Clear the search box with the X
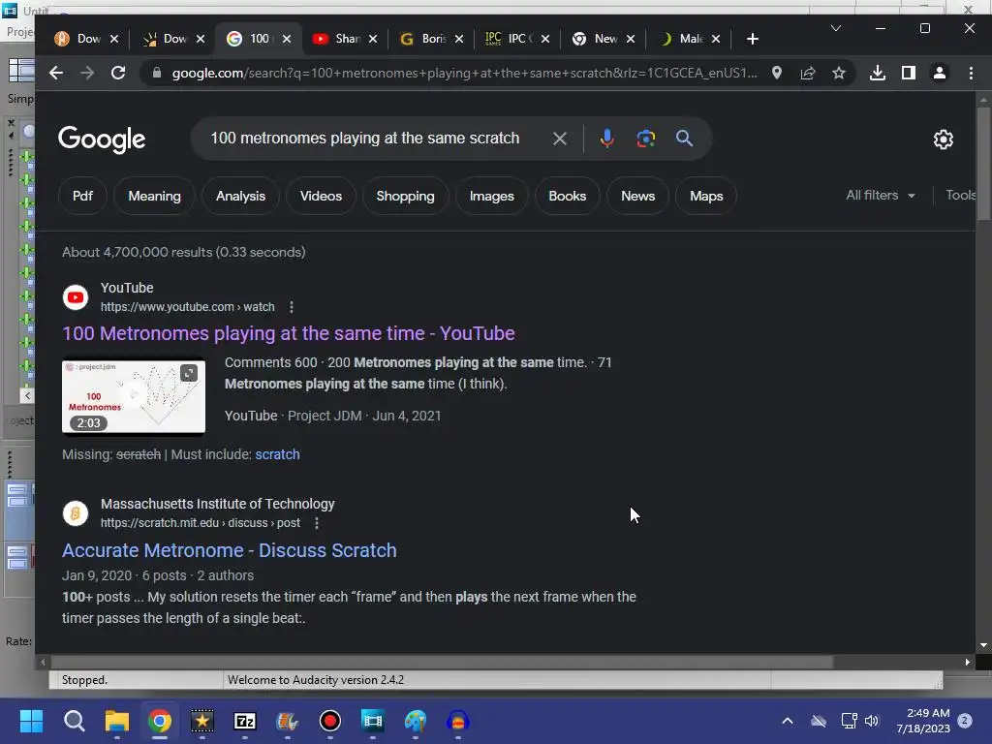This screenshot has height=744, width=992. click(560, 139)
